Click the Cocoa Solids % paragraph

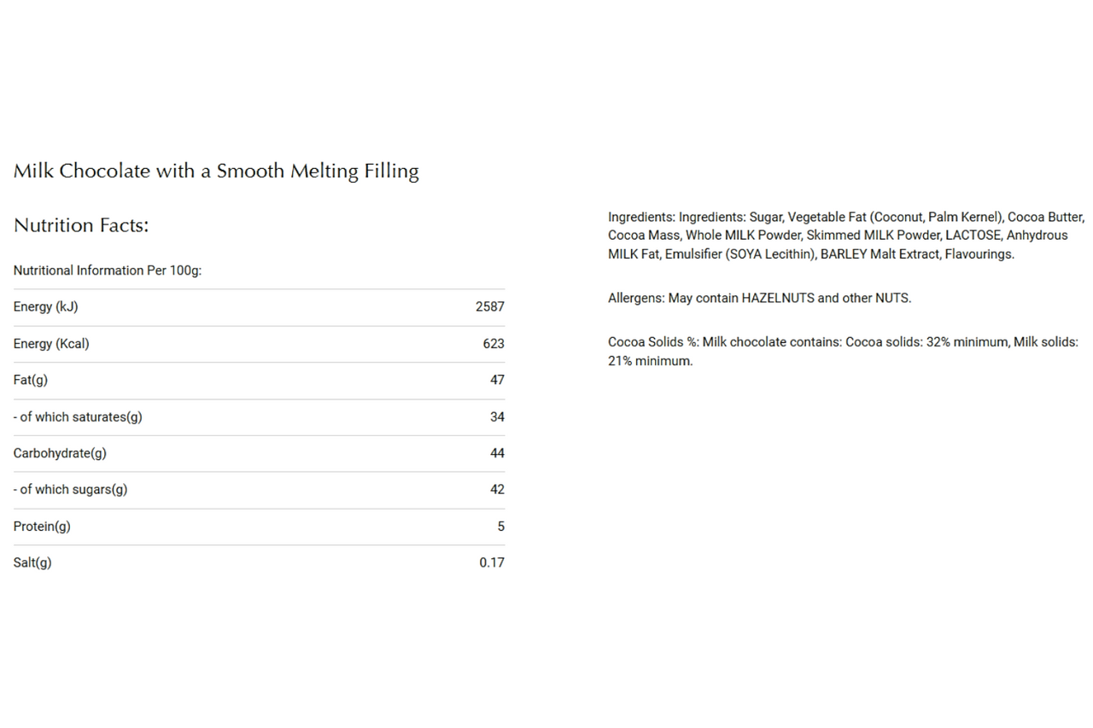tap(843, 352)
